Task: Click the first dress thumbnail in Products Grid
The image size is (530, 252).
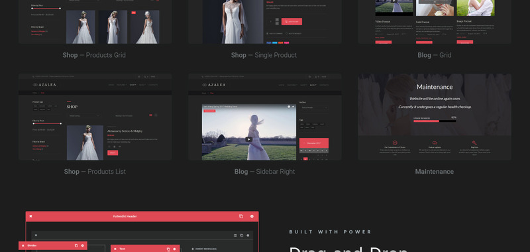Action: (x=80, y=27)
